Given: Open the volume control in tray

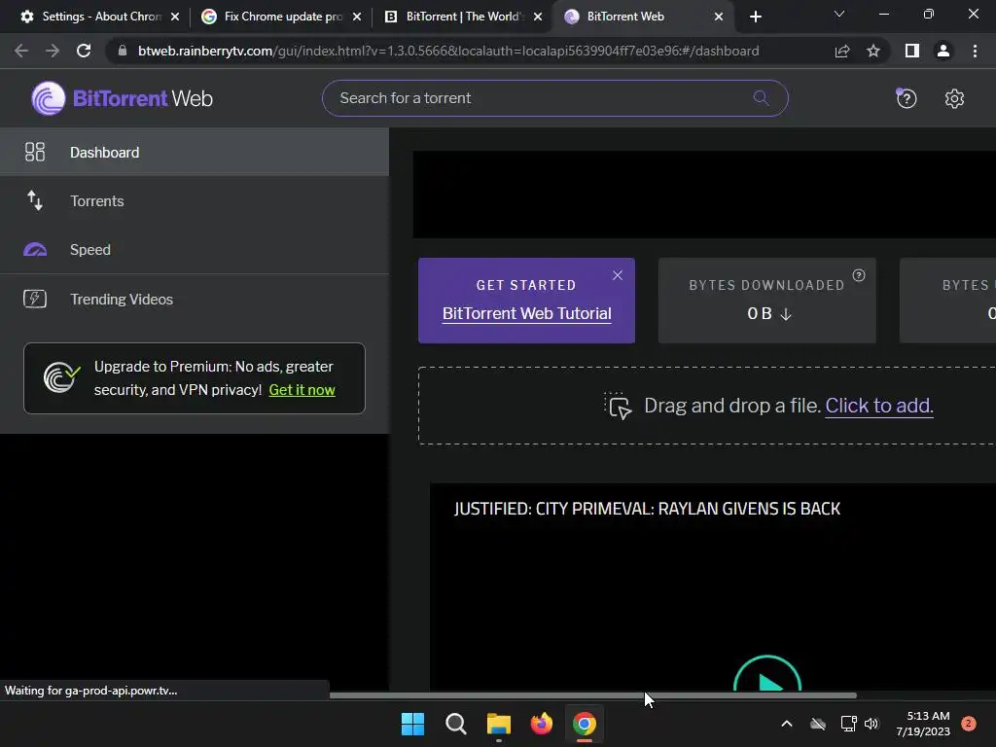Looking at the screenshot, I should (871, 724).
